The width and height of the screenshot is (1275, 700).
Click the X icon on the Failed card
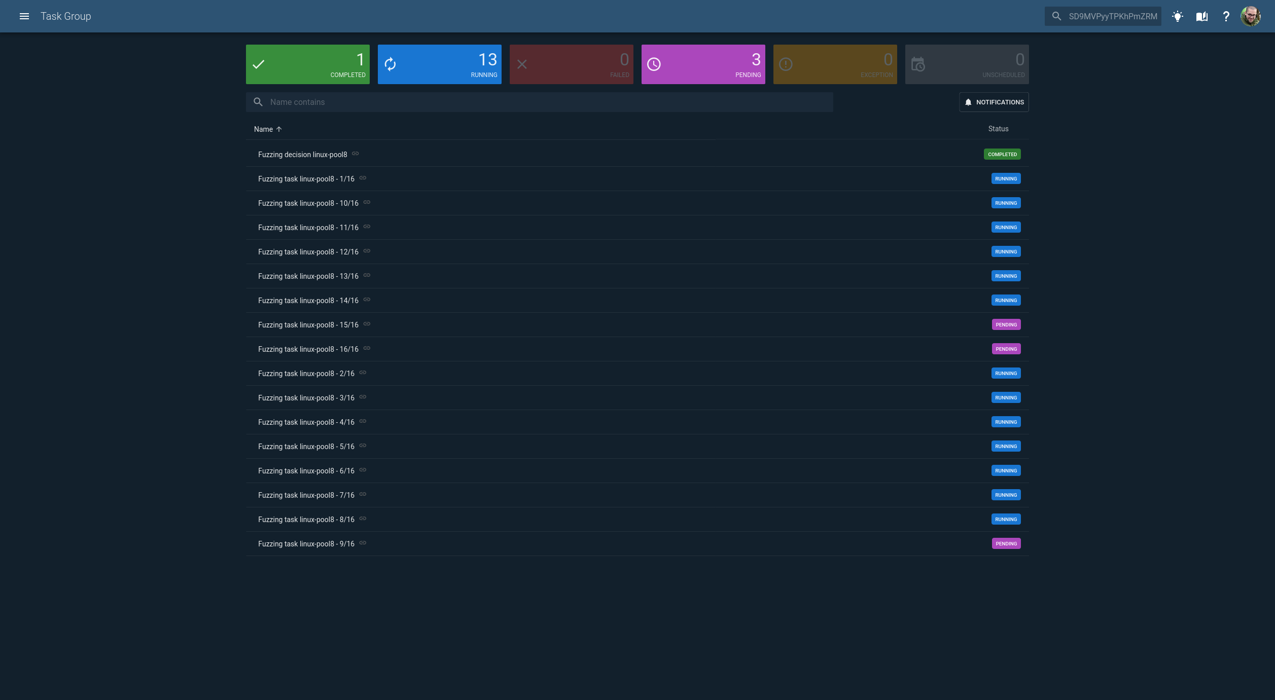[x=522, y=64]
